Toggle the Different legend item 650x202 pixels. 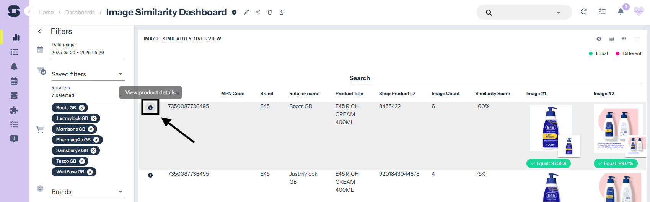pos(629,53)
